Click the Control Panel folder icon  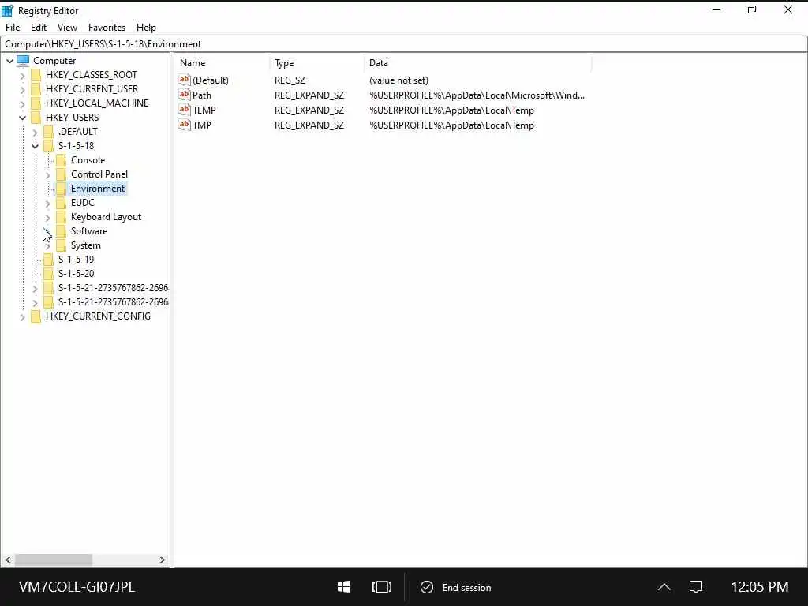click(61, 174)
